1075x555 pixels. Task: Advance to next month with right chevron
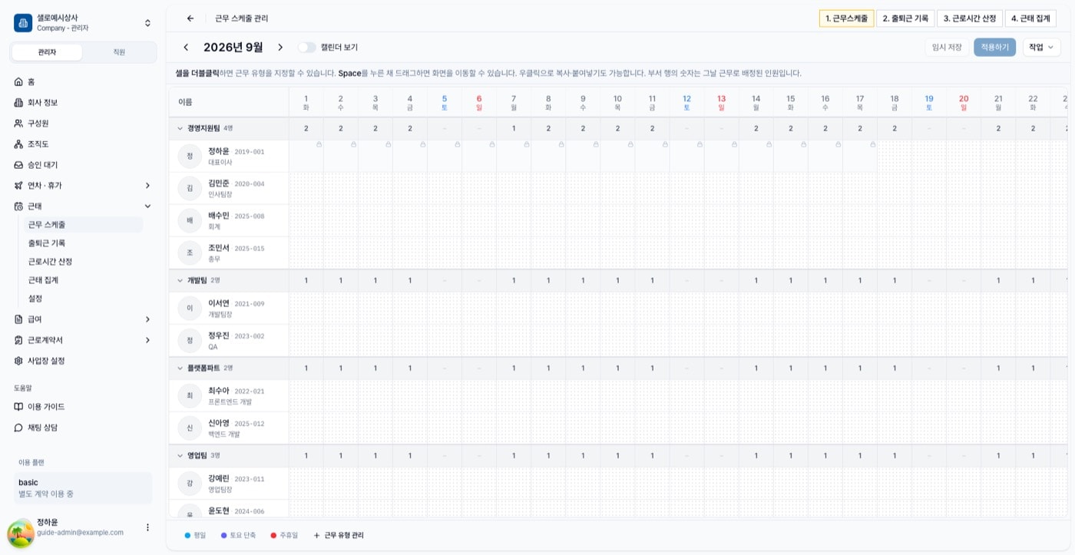tap(280, 48)
